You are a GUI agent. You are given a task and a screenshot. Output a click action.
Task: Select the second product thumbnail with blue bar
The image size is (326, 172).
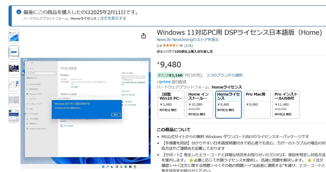(x=14, y=52)
